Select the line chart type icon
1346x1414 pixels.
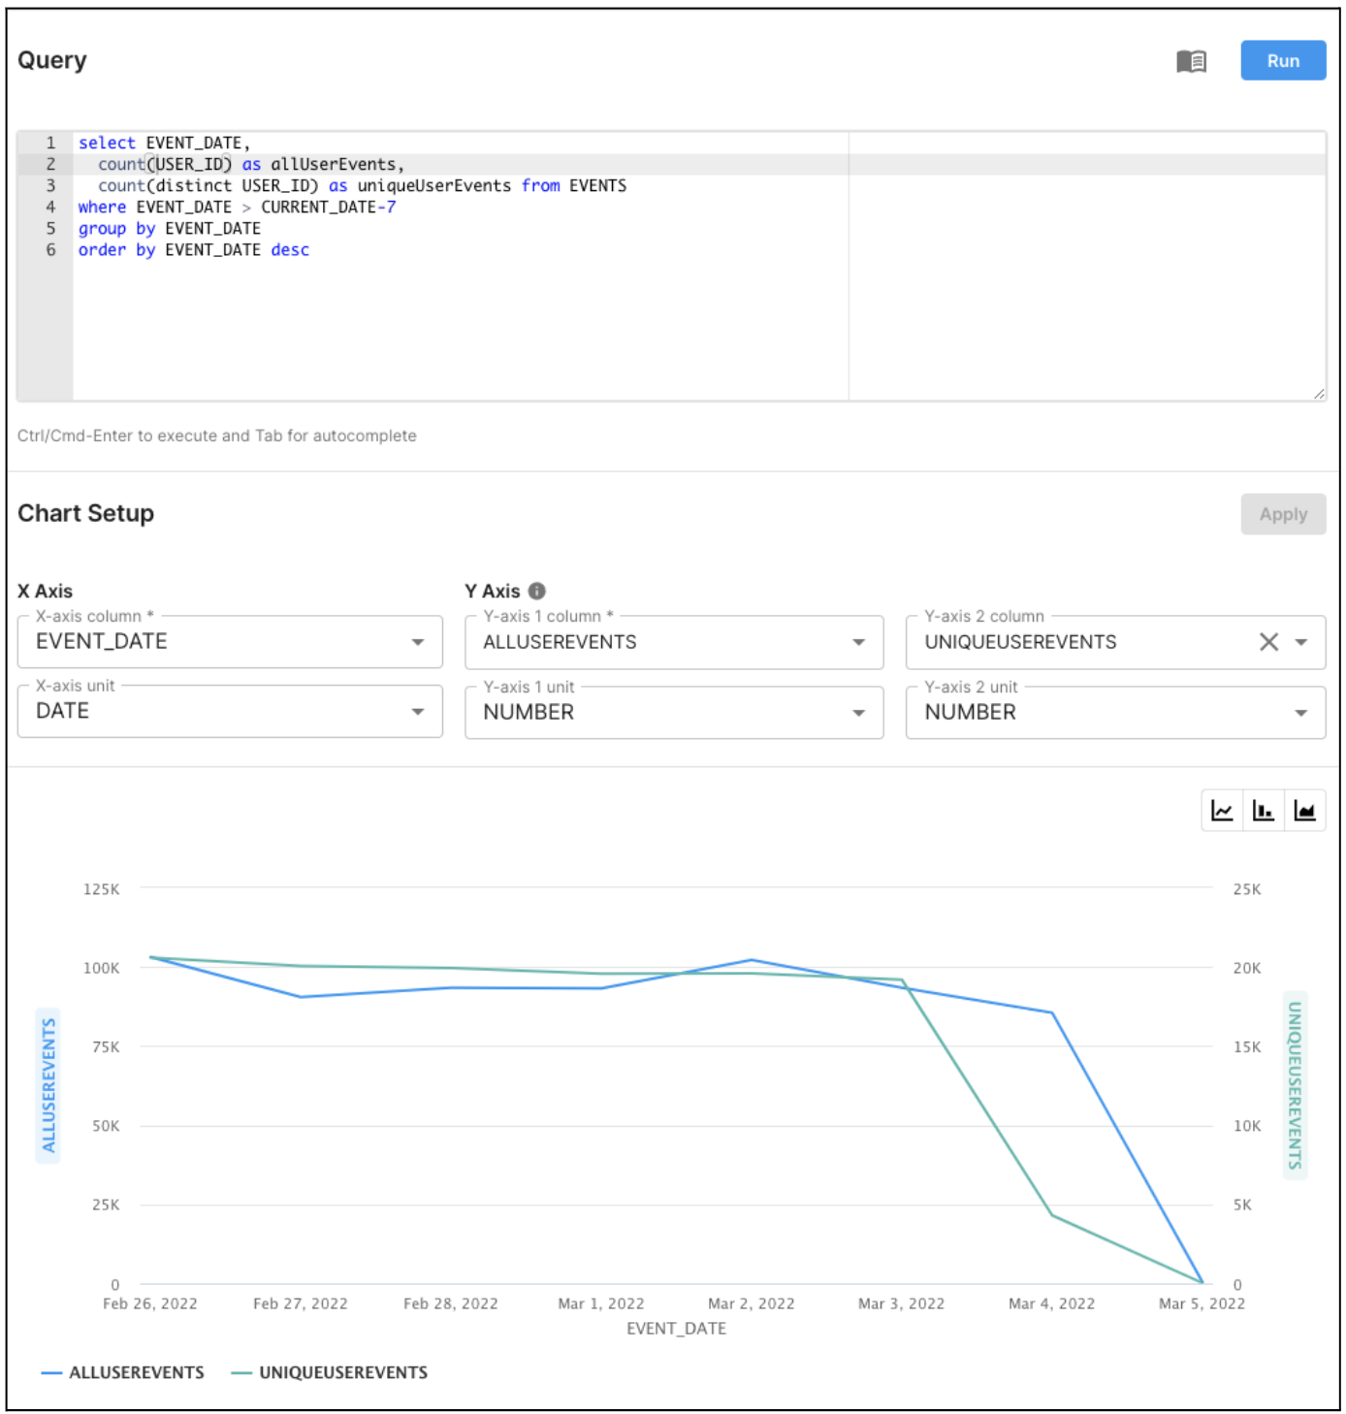(x=1222, y=811)
